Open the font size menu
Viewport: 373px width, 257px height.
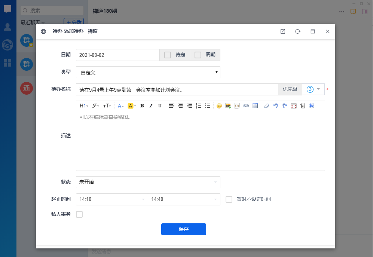[x=107, y=106]
